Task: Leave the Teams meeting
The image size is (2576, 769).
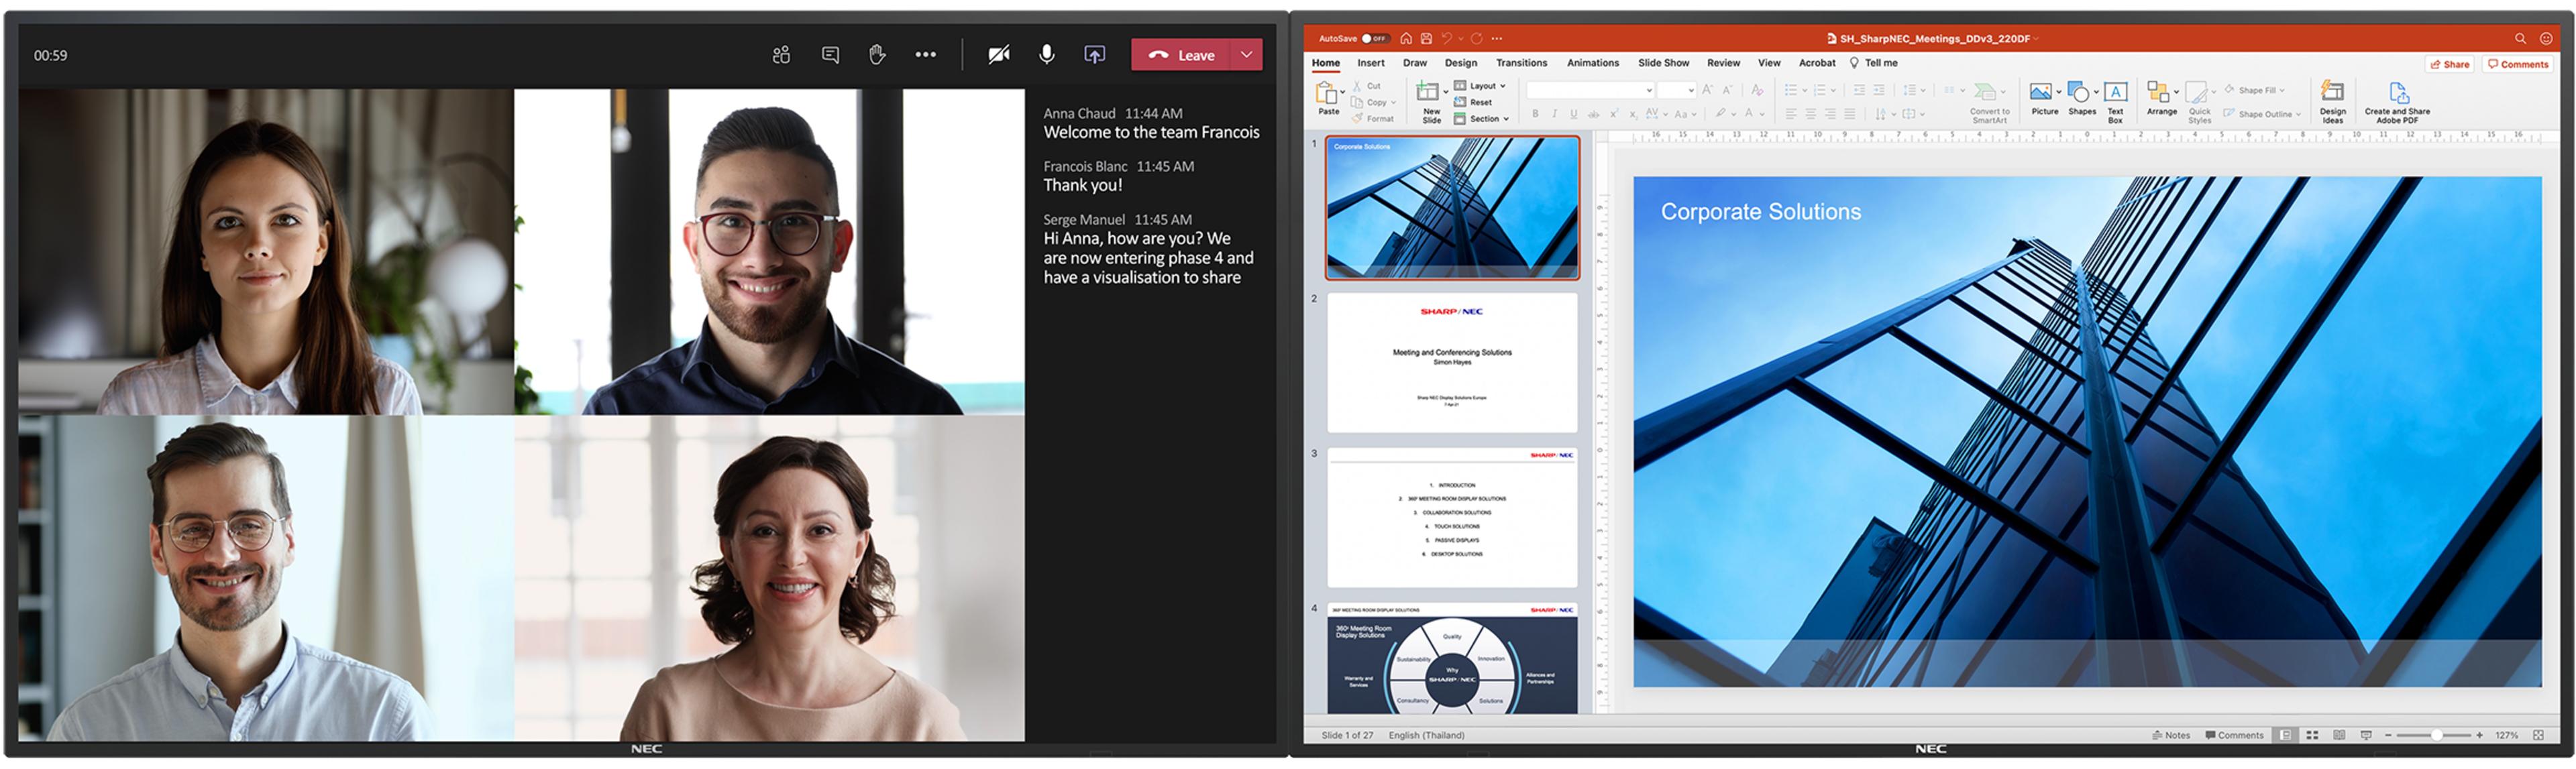Action: (x=1182, y=55)
